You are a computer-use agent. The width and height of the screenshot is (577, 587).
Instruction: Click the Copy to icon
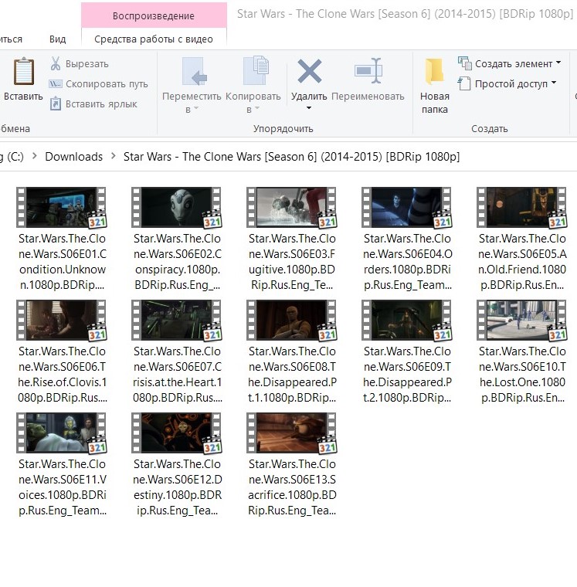[256, 70]
